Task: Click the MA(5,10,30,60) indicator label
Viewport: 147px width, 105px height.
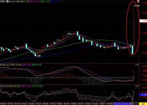Action: tap(14, 1)
